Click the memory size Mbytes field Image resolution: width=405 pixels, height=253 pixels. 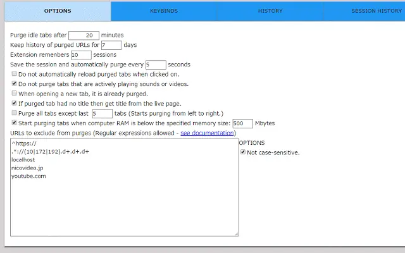(x=242, y=124)
